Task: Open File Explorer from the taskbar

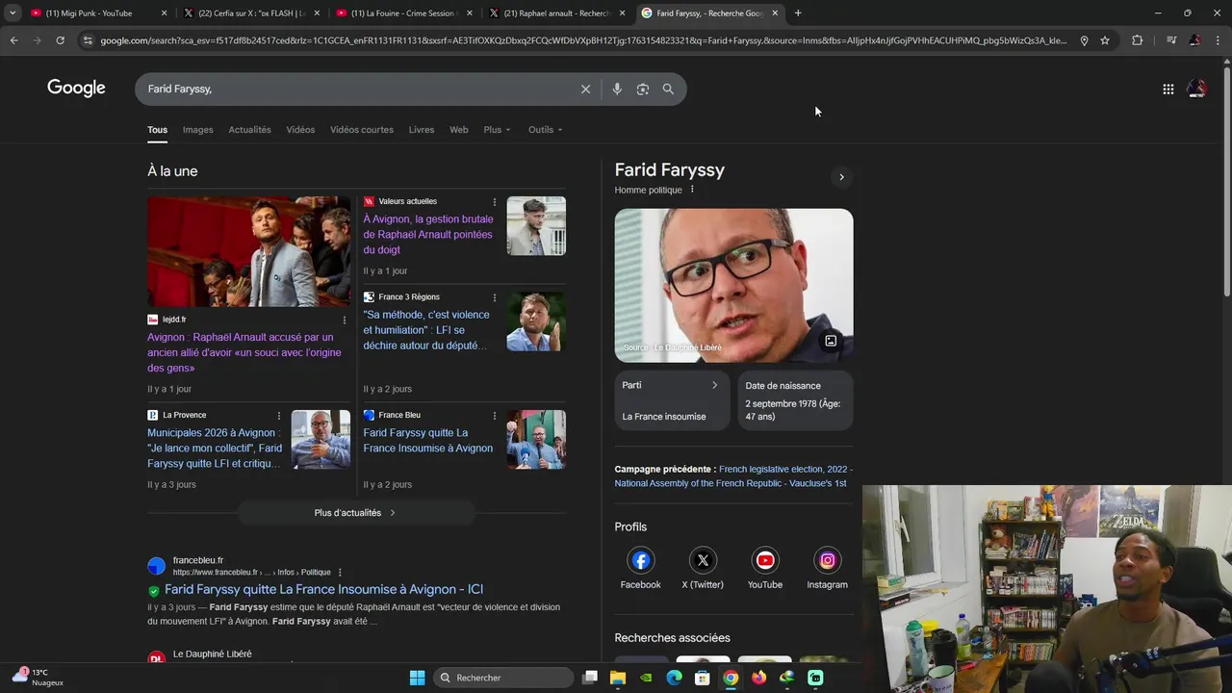Action: point(618,678)
